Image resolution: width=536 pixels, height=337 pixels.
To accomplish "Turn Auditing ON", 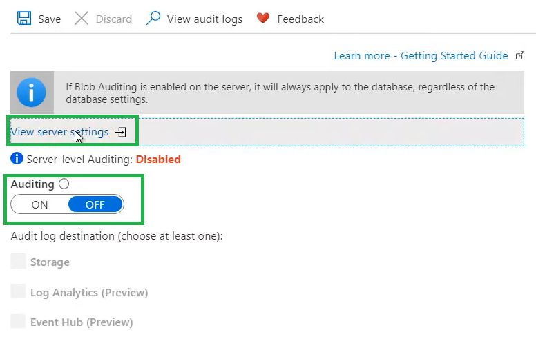I will 39,204.
